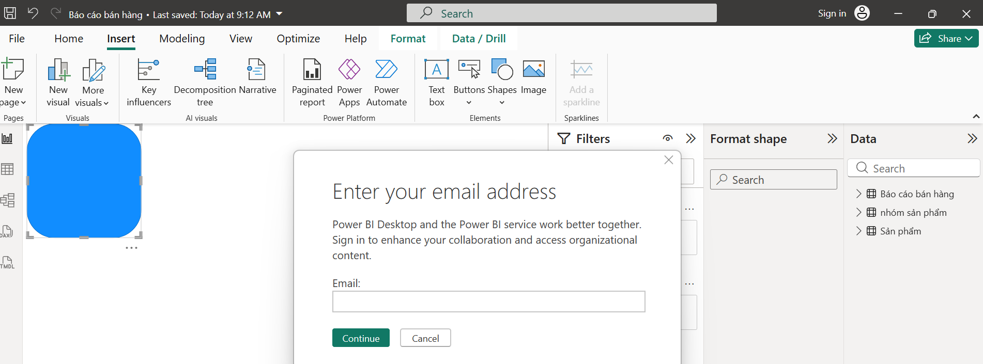
Task: Click the Cancel button
Action: click(425, 338)
